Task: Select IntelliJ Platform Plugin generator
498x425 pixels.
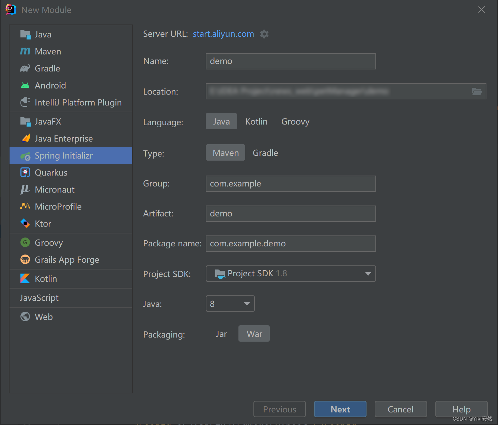Action: click(x=71, y=102)
